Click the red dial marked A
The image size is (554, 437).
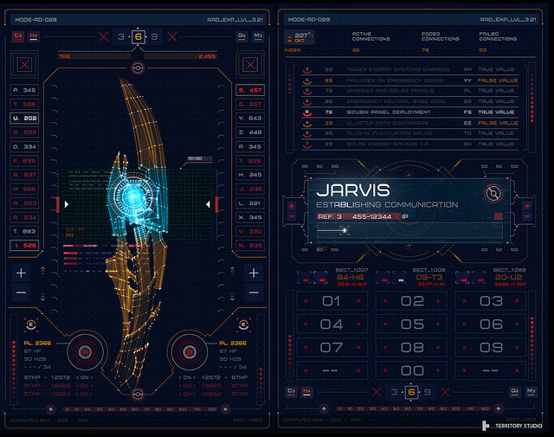tap(85, 352)
